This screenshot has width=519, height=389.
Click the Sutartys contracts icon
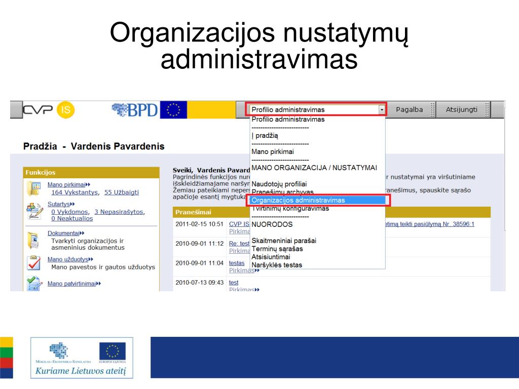tap(35, 211)
